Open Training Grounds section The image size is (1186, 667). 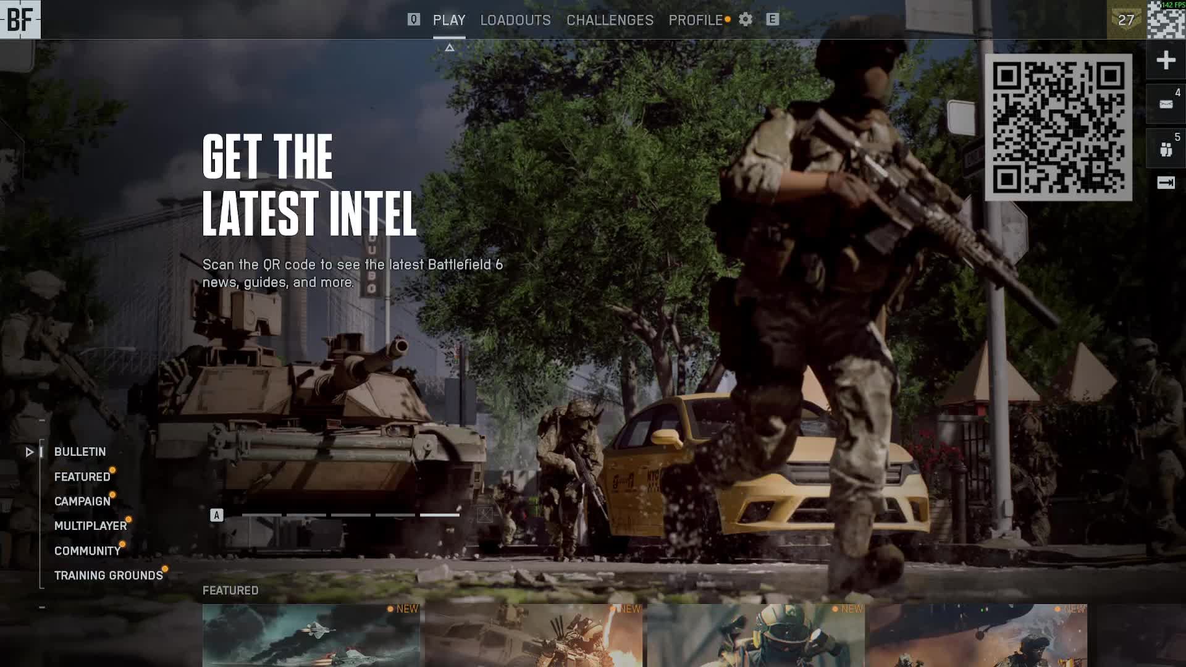coord(108,576)
